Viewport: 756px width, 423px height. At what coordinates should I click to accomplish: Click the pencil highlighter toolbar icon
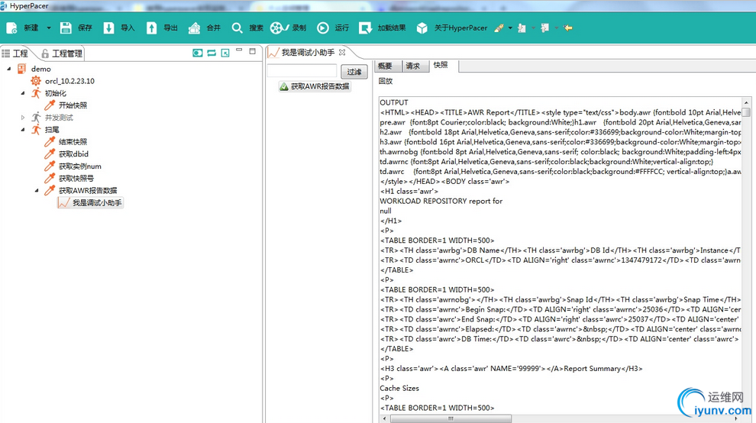[x=499, y=28]
